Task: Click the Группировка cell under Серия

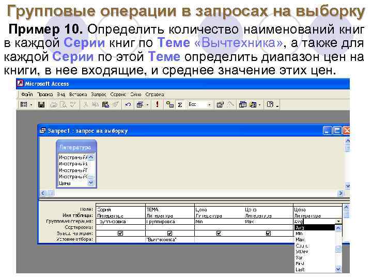Action: click(120, 222)
